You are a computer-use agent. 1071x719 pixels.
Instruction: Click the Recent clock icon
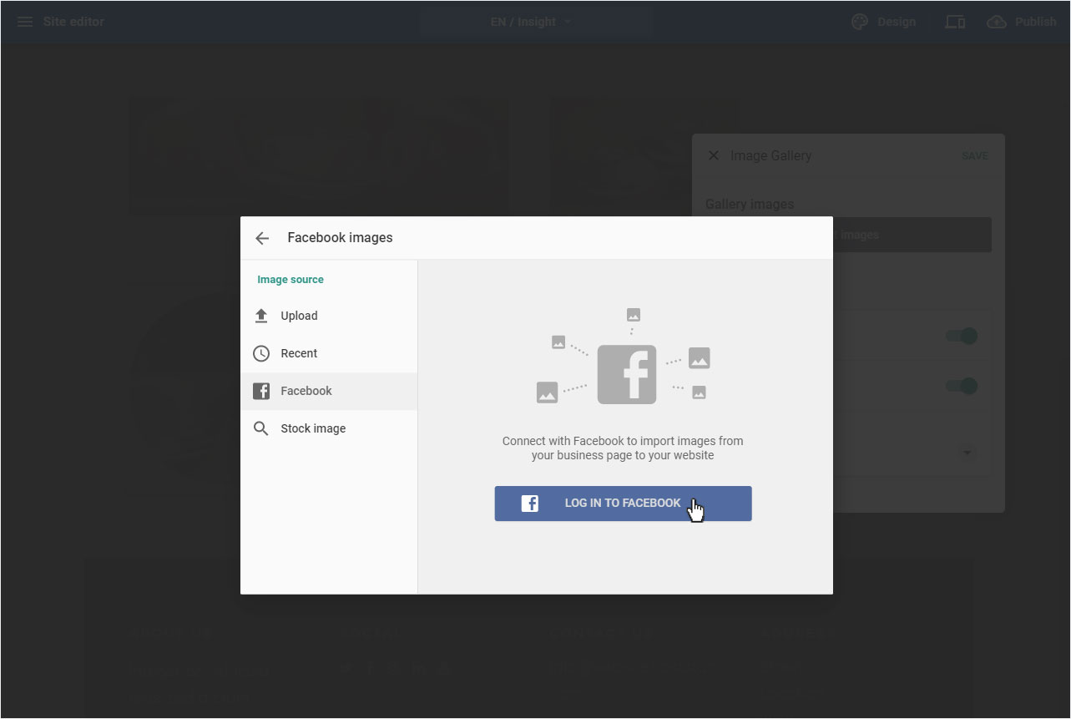[261, 353]
